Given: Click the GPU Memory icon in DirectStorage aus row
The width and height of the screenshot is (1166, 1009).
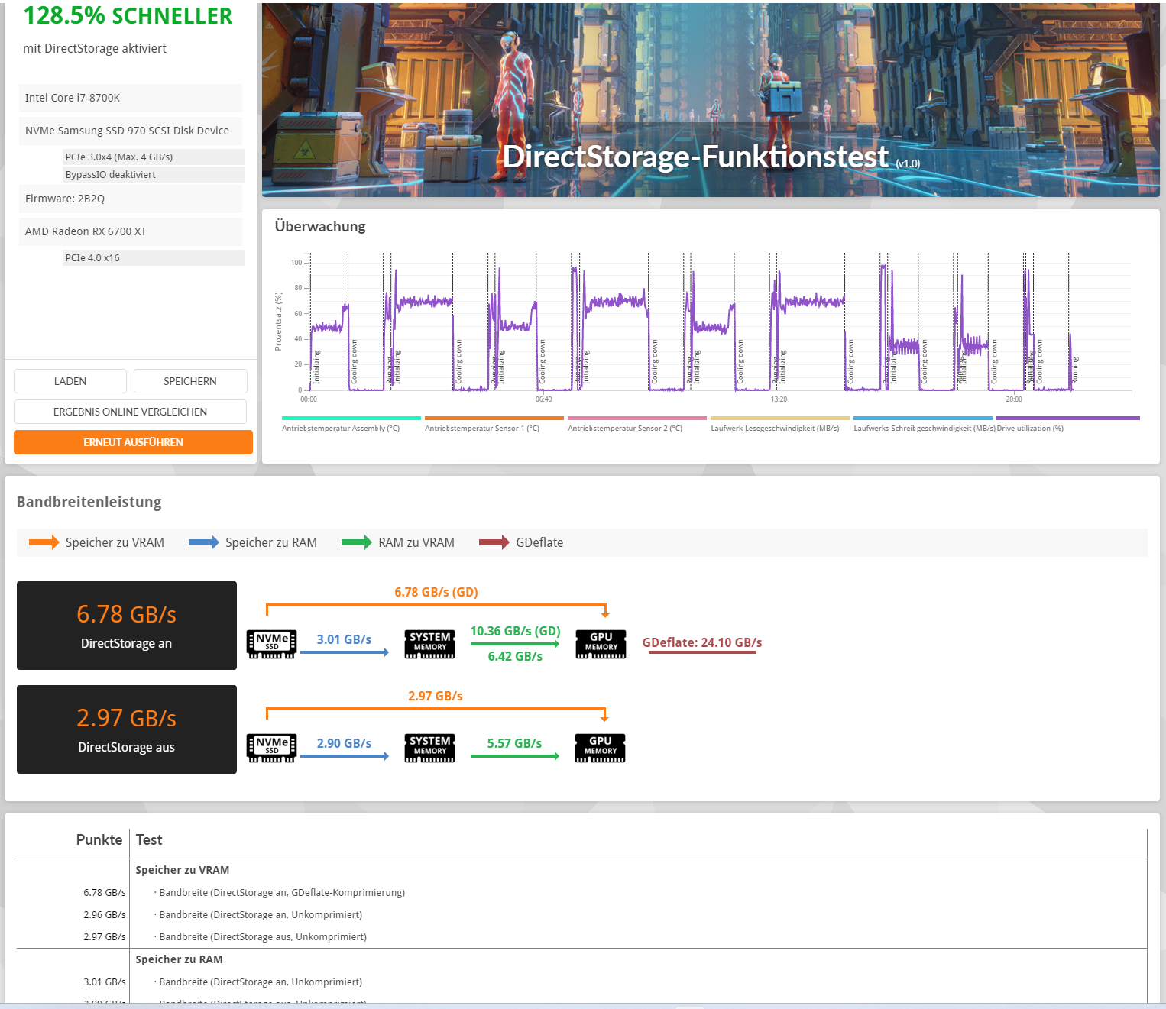Looking at the screenshot, I should [601, 748].
